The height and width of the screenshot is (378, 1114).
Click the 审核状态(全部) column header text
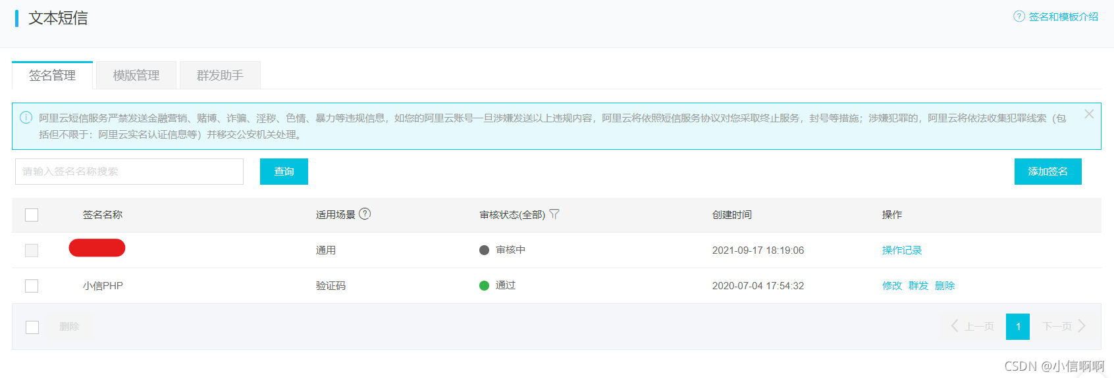tap(512, 215)
